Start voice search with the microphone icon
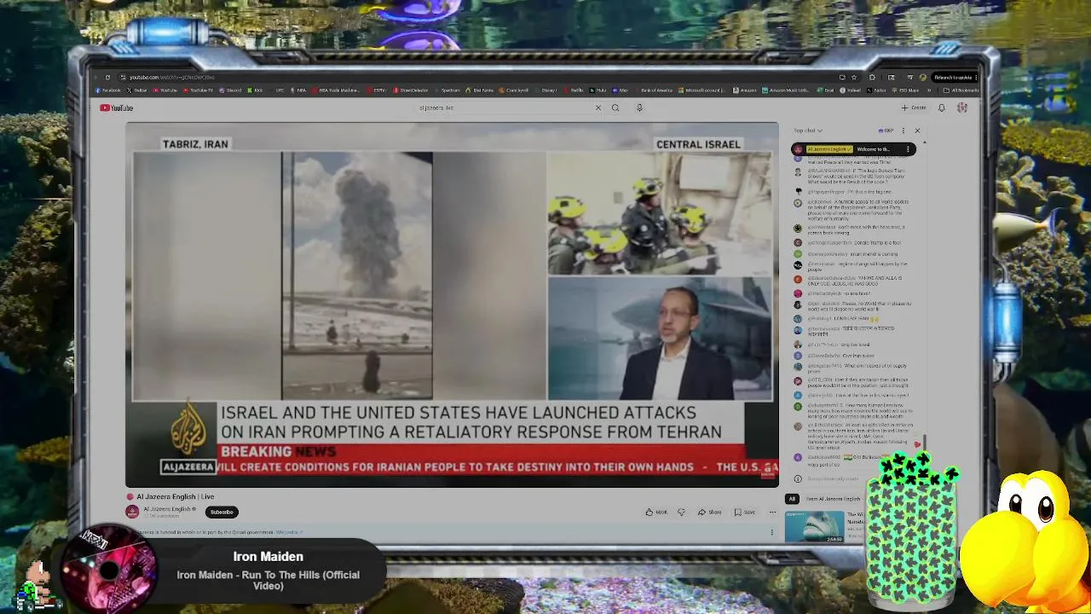 [639, 107]
